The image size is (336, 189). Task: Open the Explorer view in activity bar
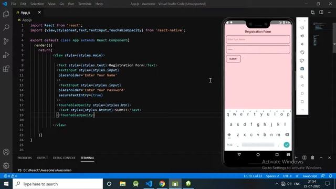point(6,14)
